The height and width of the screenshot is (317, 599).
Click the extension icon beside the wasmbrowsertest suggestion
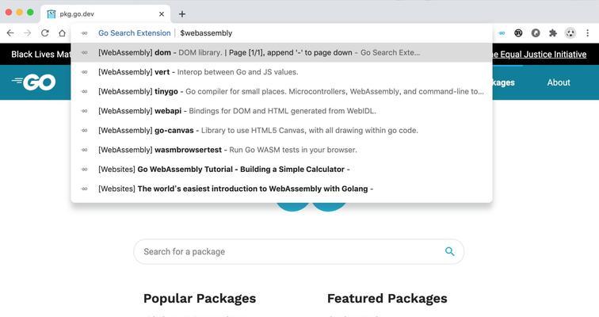(x=85, y=150)
